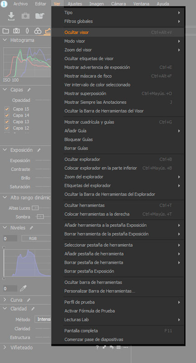Select the Capture camera tool tab icon
Viewport: 196px width, 363px height.
tap(16, 31)
